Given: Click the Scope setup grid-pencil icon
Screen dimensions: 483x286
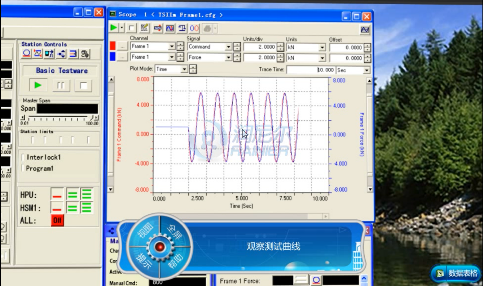Looking at the screenshot, I should [145, 28].
